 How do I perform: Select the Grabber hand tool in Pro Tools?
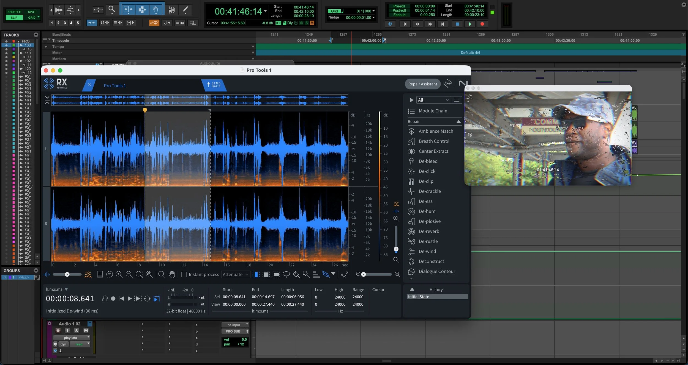click(156, 9)
